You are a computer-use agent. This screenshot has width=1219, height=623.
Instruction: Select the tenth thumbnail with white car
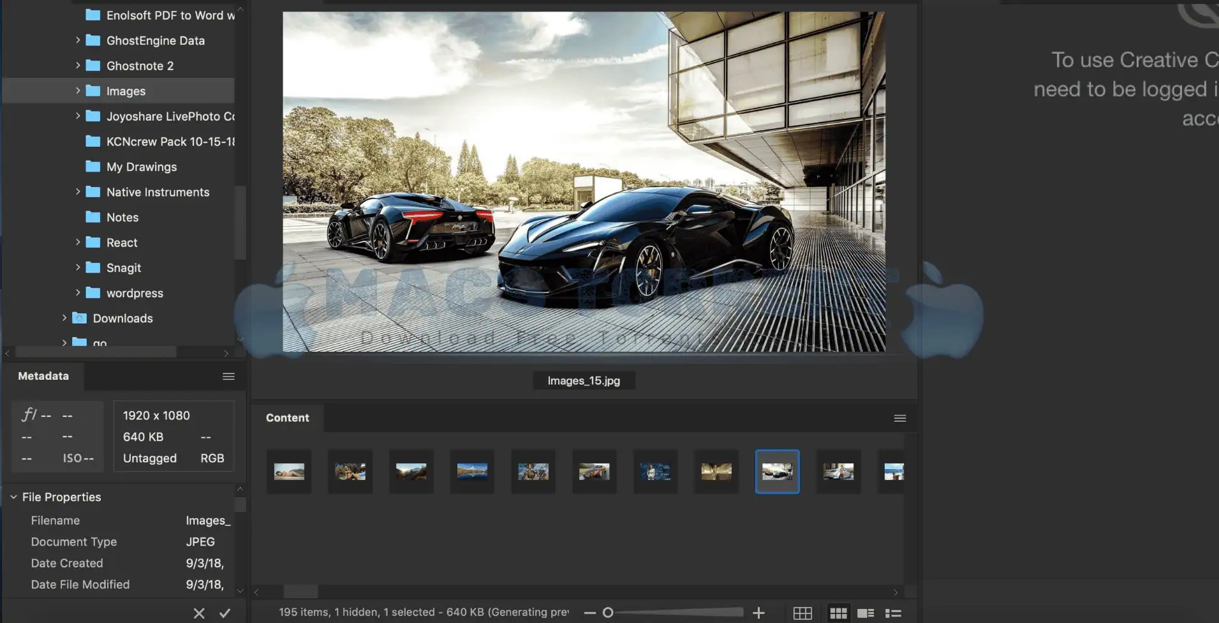click(838, 472)
